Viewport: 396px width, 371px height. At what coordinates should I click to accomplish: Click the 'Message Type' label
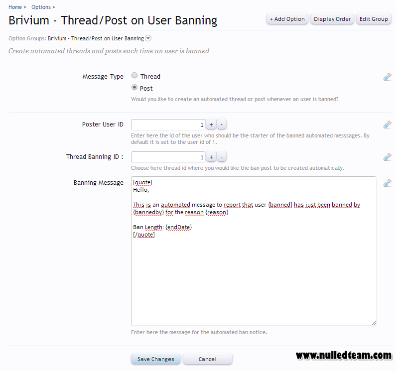(x=103, y=77)
